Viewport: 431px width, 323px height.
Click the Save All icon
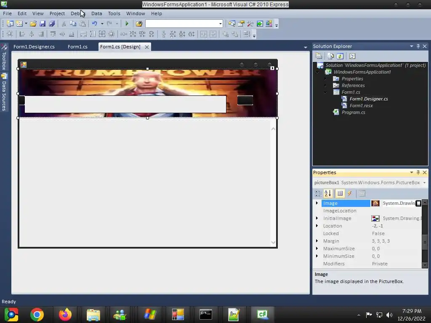tap(52, 24)
